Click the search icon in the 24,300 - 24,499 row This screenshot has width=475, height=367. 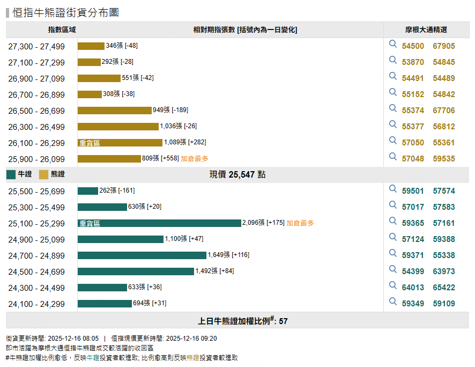point(393,285)
